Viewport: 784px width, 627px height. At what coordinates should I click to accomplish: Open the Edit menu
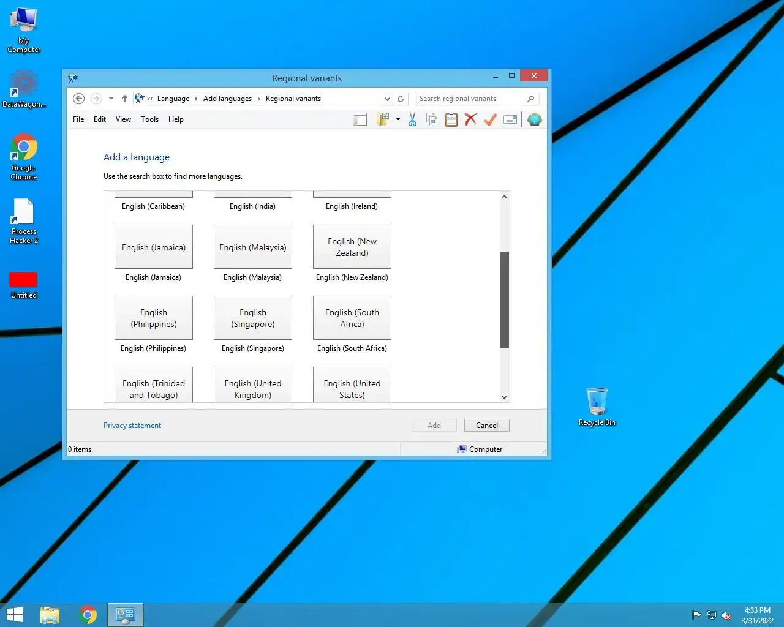[100, 119]
